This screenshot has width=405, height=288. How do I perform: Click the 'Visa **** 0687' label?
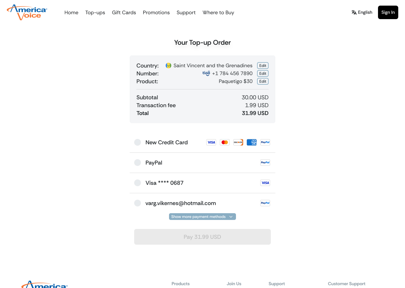point(165,183)
